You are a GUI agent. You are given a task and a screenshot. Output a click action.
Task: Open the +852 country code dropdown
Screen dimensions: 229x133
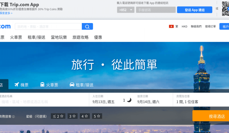[126, 10]
